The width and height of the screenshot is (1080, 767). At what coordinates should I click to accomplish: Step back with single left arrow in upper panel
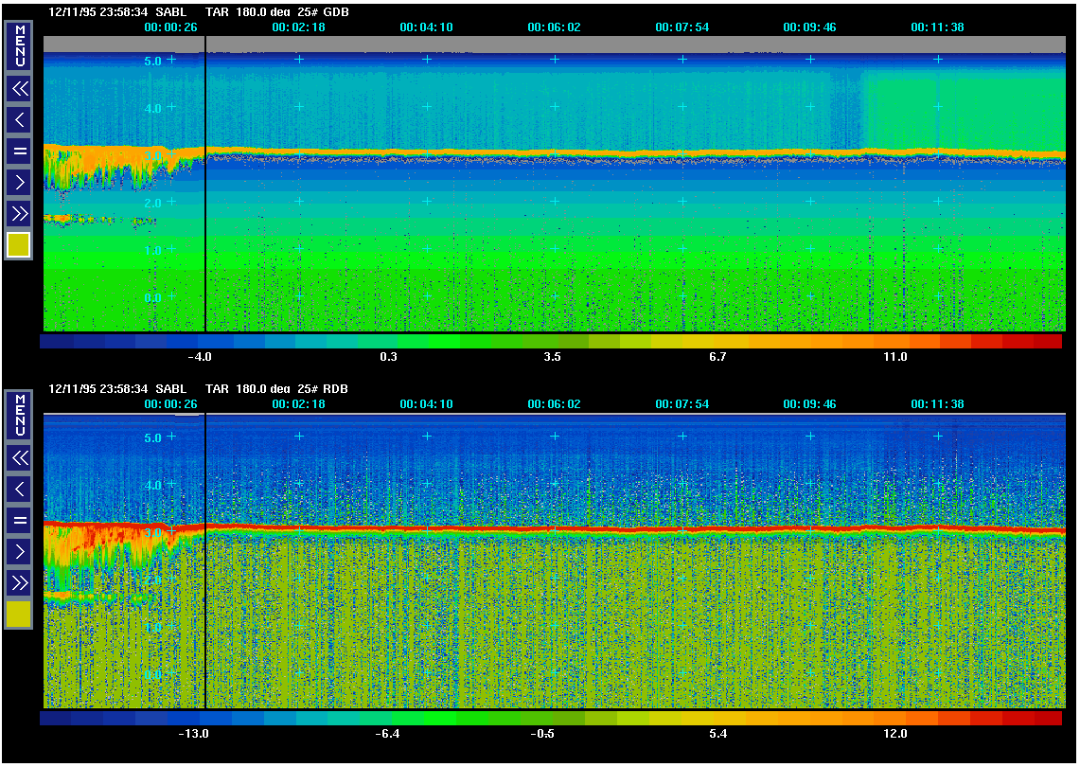[x=19, y=120]
